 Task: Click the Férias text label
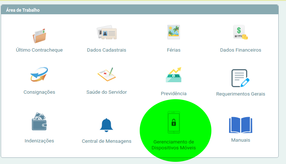(x=174, y=50)
